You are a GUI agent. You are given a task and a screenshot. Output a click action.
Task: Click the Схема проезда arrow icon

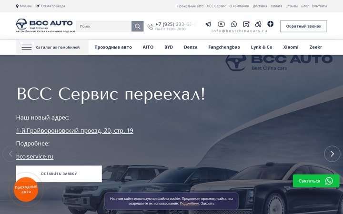38,6
